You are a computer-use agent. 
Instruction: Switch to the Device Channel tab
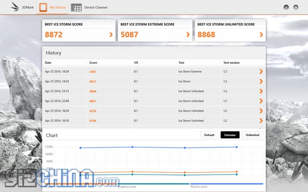[x=96, y=8]
